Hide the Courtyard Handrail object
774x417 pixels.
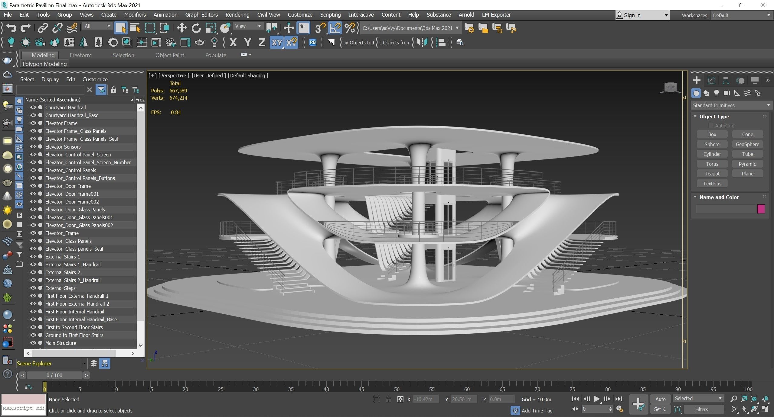click(x=33, y=107)
